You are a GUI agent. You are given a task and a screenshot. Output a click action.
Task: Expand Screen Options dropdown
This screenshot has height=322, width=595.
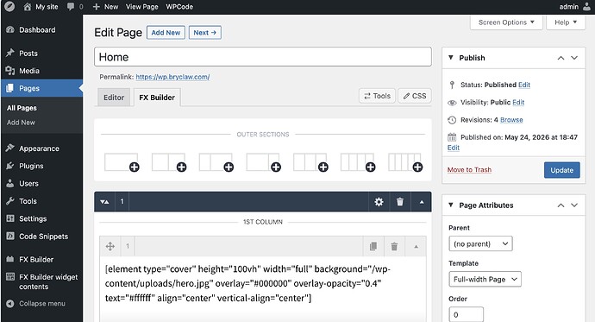pyautogui.click(x=506, y=22)
